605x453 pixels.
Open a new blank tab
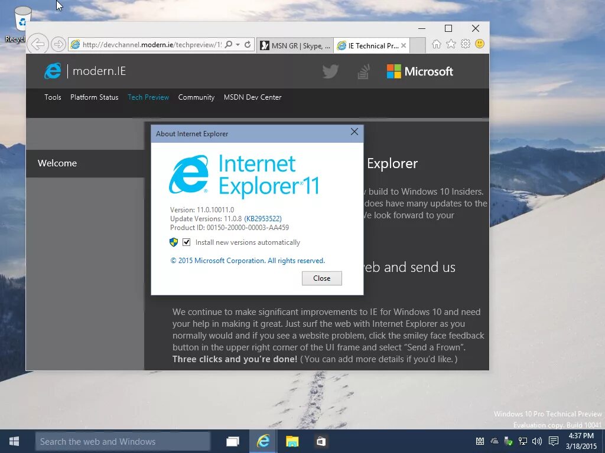pos(418,45)
